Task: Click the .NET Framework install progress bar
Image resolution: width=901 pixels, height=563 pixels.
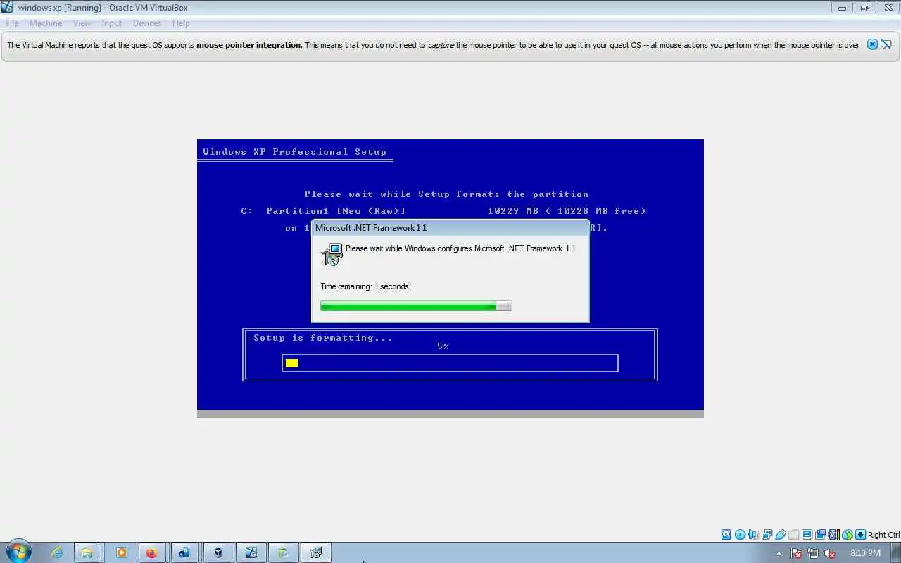Action: [416, 305]
